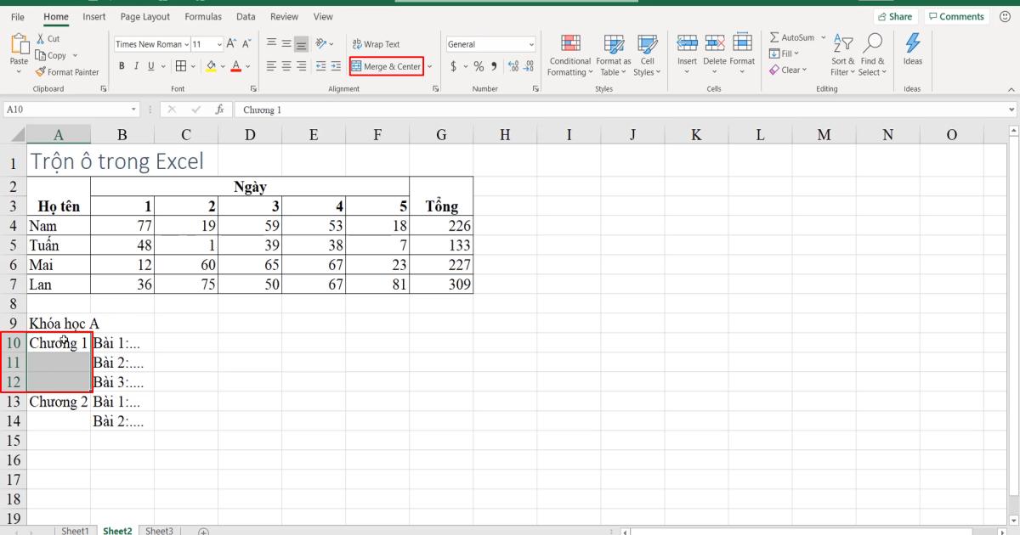The image size is (1020, 535).
Task: Open the Number Format dropdown showing General
Action: [x=490, y=43]
